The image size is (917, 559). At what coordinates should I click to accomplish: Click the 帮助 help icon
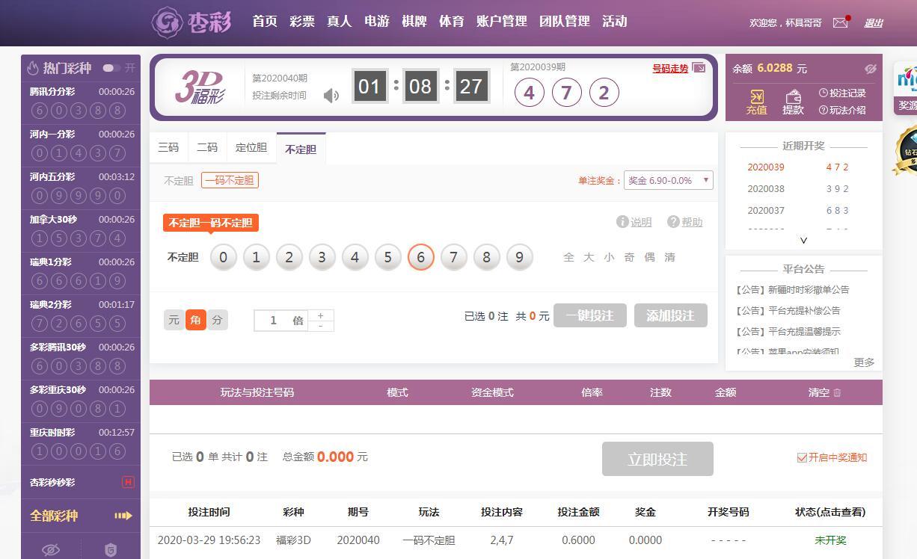[673, 222]
